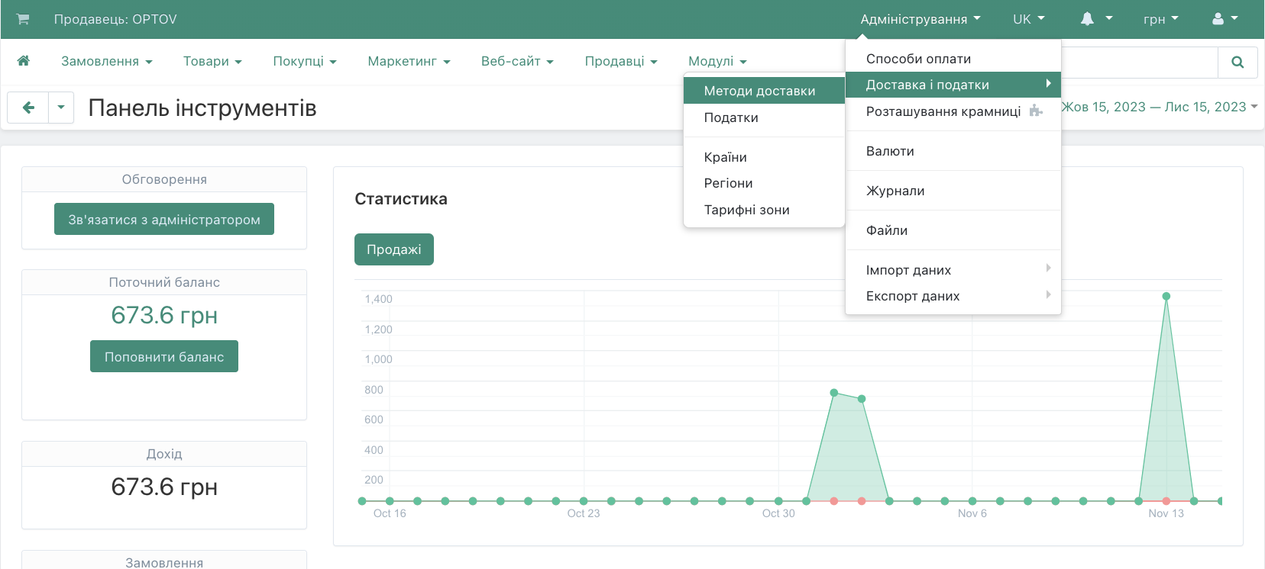Click the Nov 13 peak chart point
This screenshot has width=1265, height=569.
coord(1166,296)
